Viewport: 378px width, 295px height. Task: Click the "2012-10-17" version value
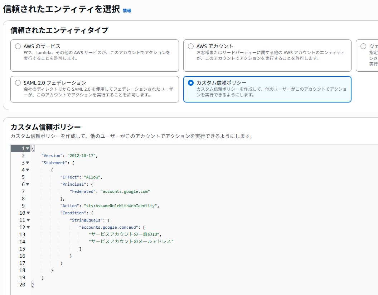click(x=82, y=156)
